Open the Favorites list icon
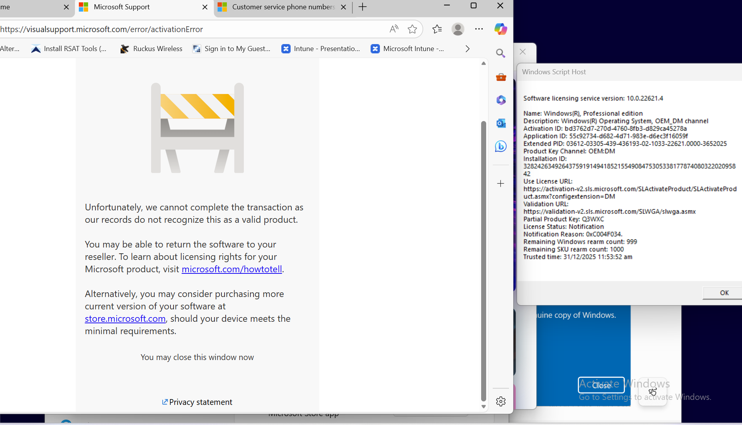The height and width of the screenshot is (425, 742). pos(437,29)
